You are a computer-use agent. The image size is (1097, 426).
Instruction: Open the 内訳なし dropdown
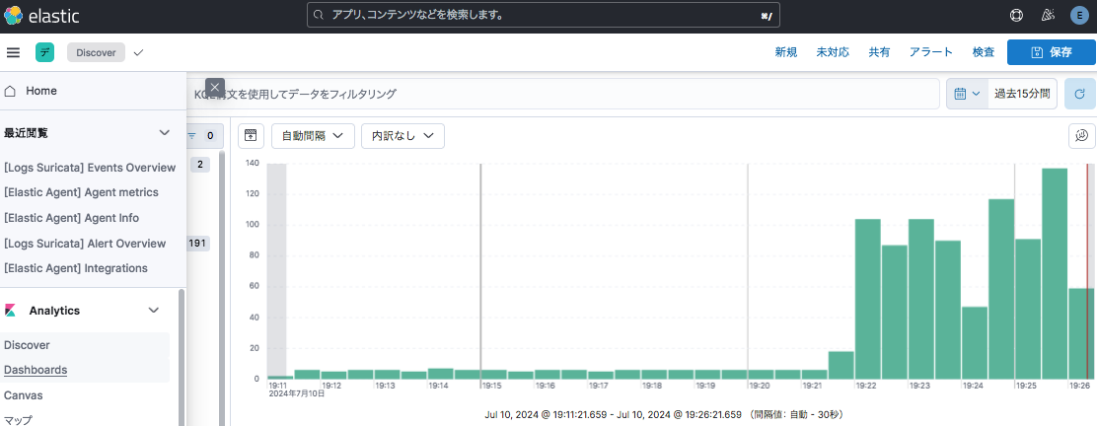click(402, 135)
